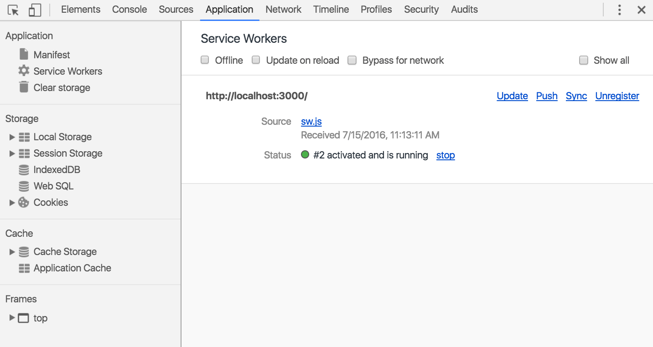This screenshot has width=653, height=347.
Task: Expand the Cookies tree item
Action: [x=12, y=203]
